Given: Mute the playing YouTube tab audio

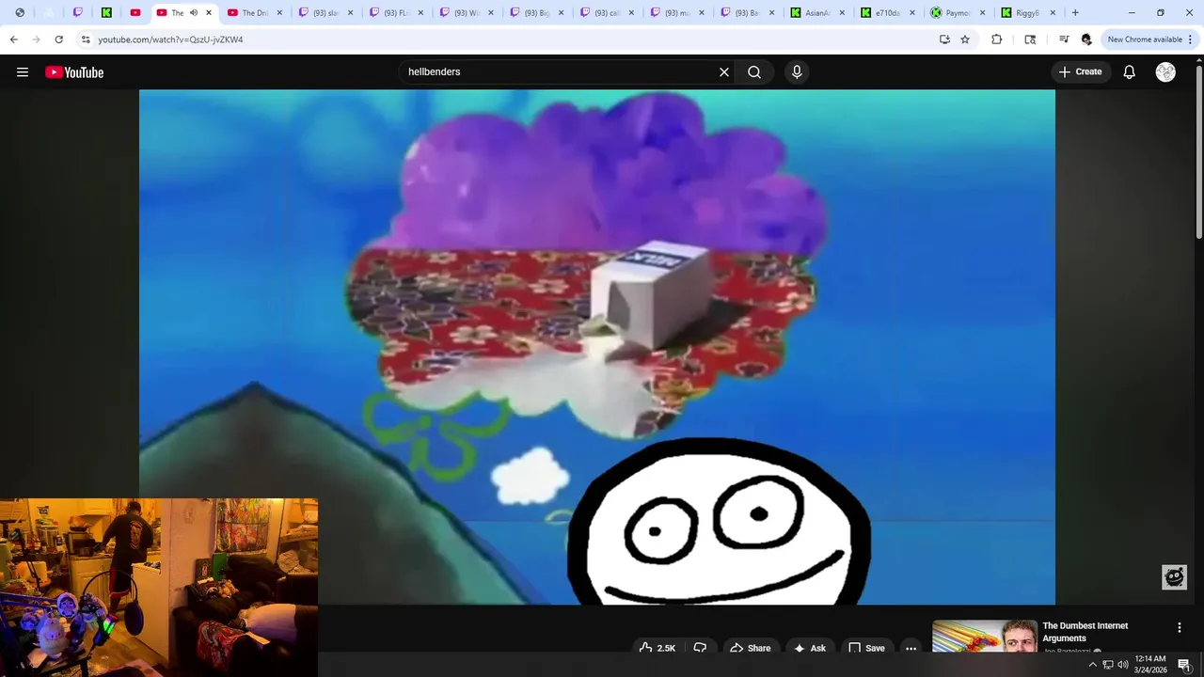Looking at the screenshot, I should (194, 13).
